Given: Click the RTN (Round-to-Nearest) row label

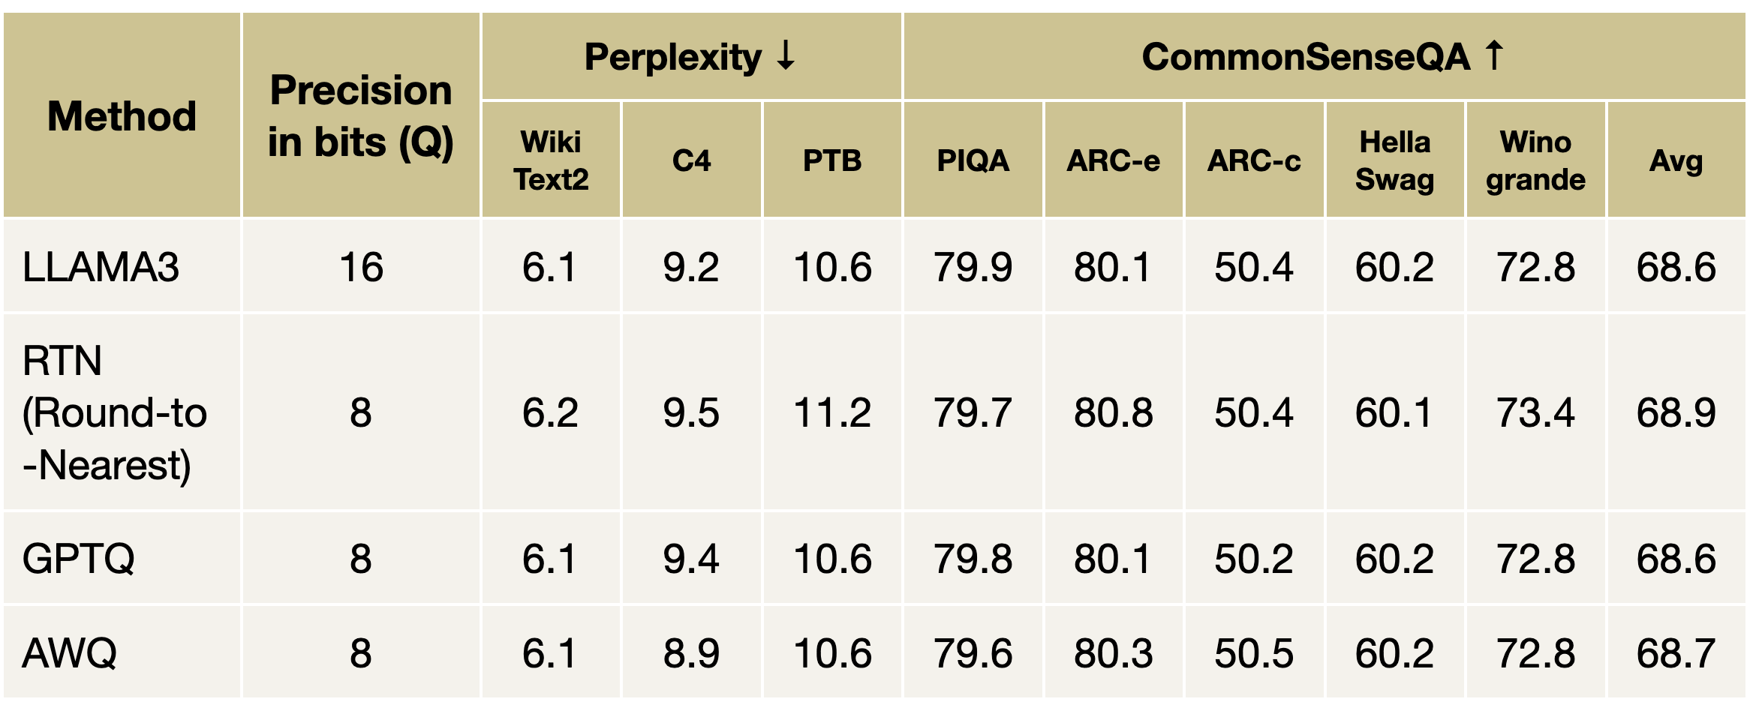Looking at the screenshot, I should pos(114,412).
